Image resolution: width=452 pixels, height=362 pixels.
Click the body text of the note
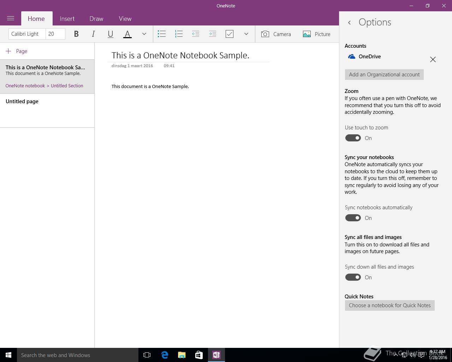(150, 86)
